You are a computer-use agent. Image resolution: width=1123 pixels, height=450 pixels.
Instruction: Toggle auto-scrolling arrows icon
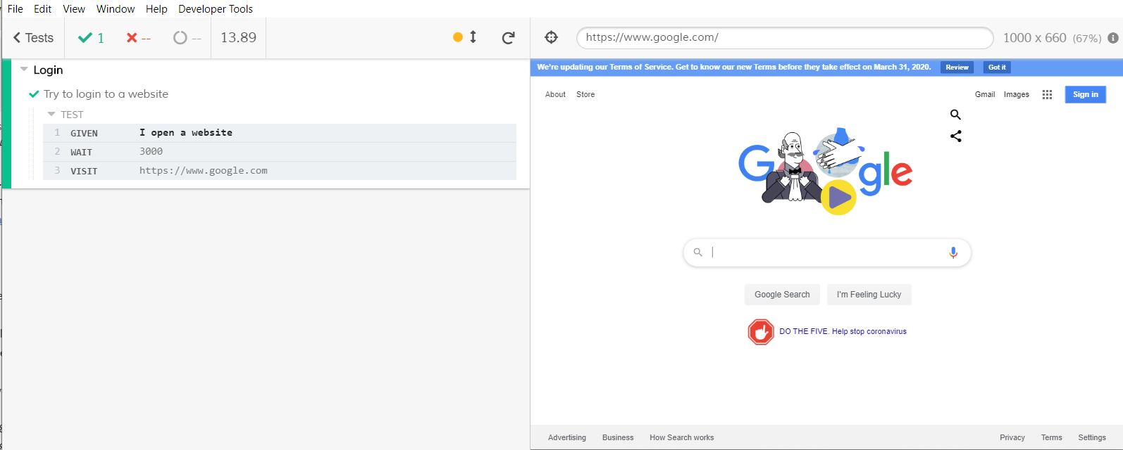tap(473, 37)
